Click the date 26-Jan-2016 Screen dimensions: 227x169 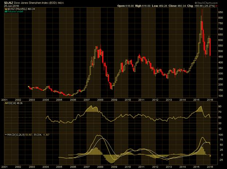11,6
